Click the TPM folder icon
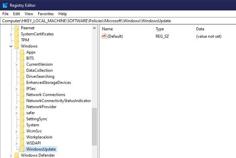 click(x=17, y=40)
